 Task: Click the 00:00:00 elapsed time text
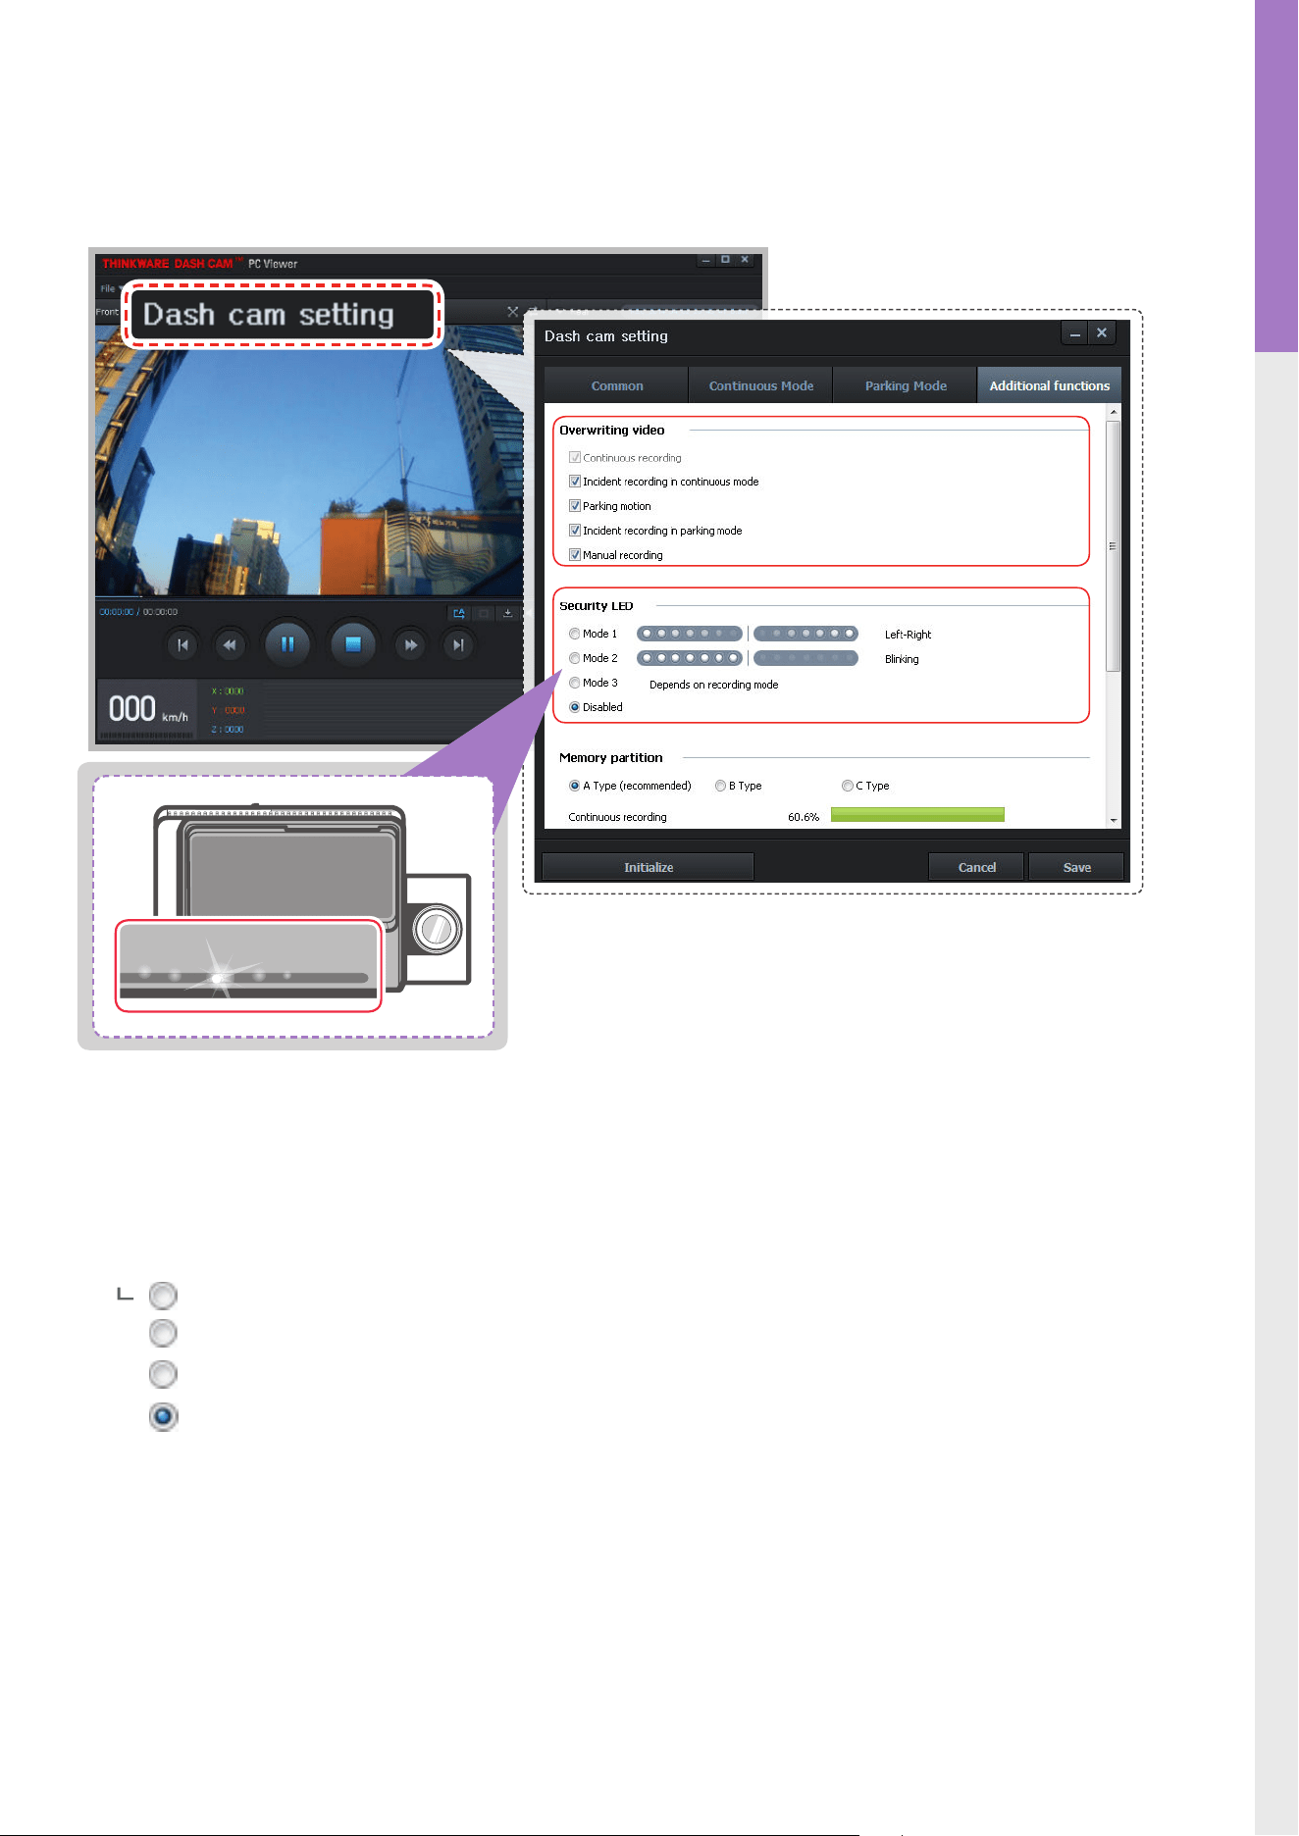(116, 612)
